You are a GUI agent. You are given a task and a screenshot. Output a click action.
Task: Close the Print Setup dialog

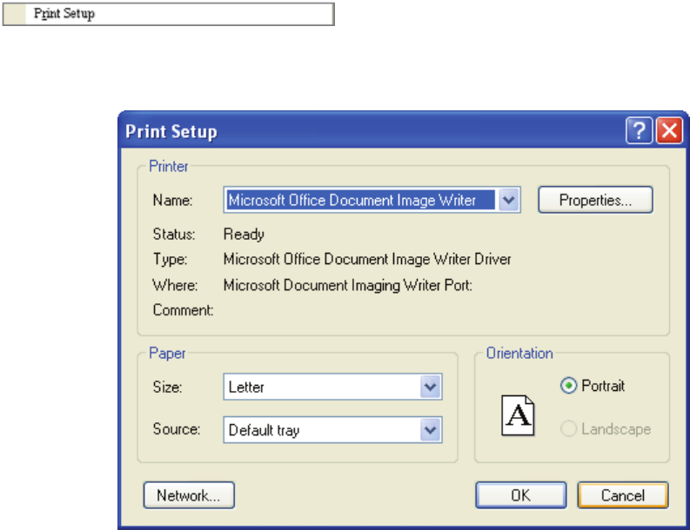coord(667,131)
